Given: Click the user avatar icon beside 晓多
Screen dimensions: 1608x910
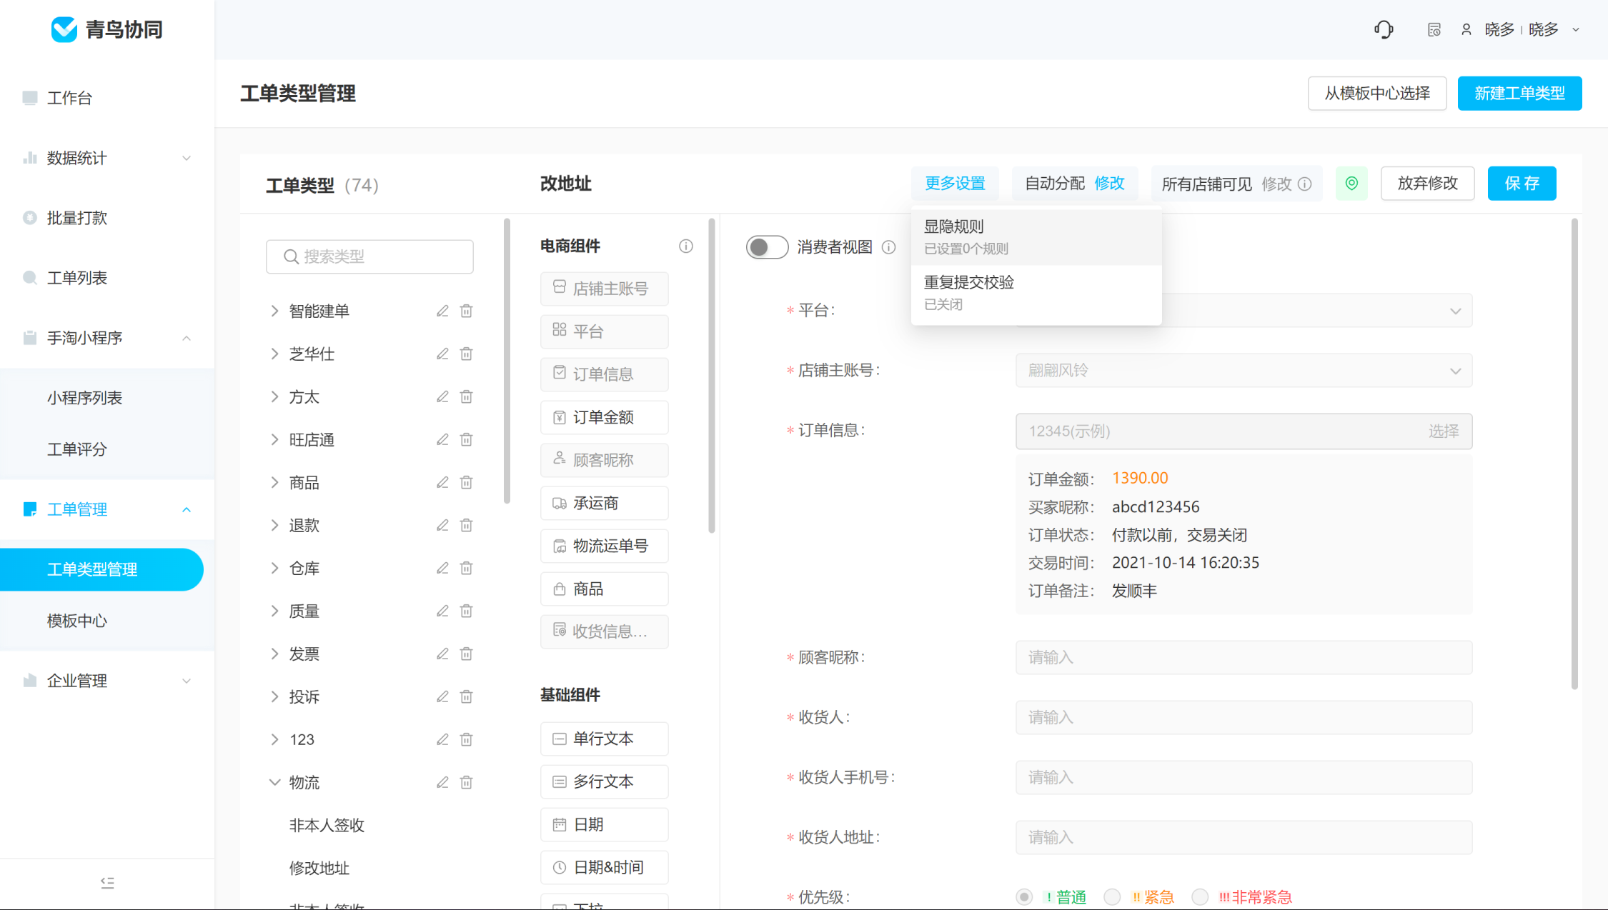Looking at the screenshot, I should point(1466,29).
